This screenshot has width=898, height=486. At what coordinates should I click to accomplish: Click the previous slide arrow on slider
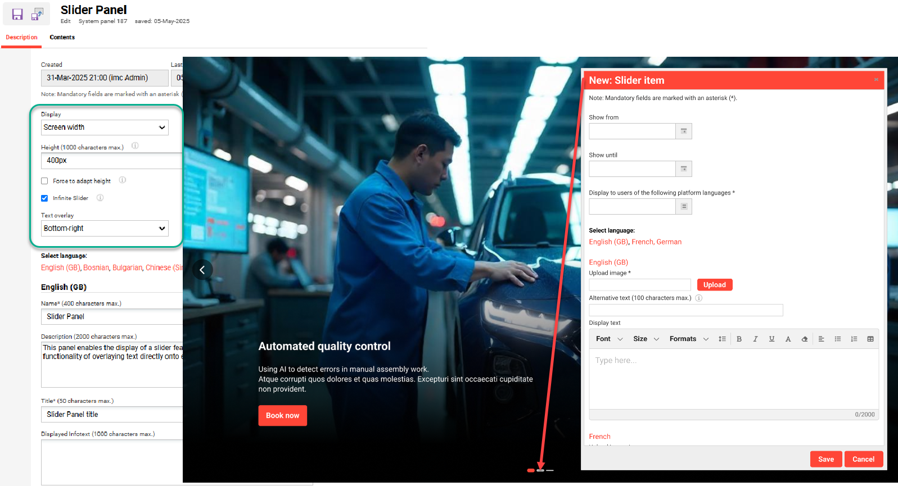click(202, 270)
